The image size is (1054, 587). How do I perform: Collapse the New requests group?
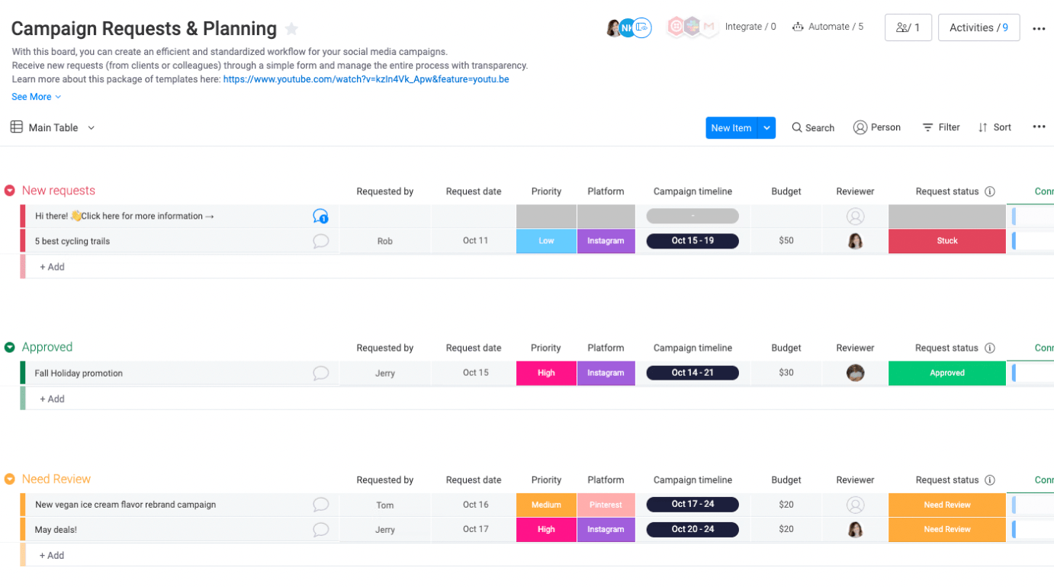pyautogui.click(x=10, y=191)
